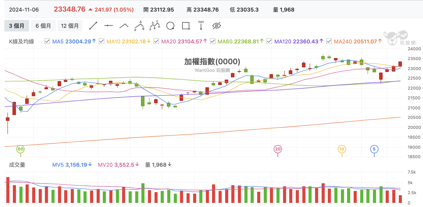
Task: Click the 高 23348.76 high value
Action: (x=202, y=10)
